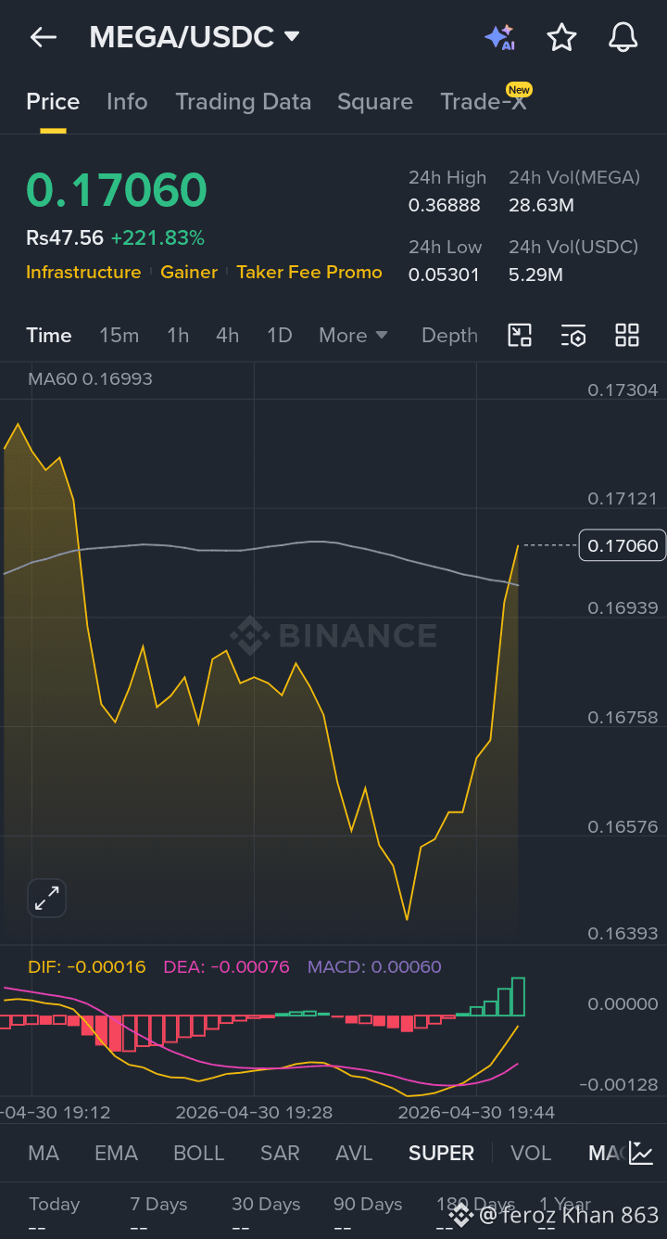The width and height of the screenshot is (667, 1239).
Task: Open the AI sparkle assistant icon
Action: (499, 37)
